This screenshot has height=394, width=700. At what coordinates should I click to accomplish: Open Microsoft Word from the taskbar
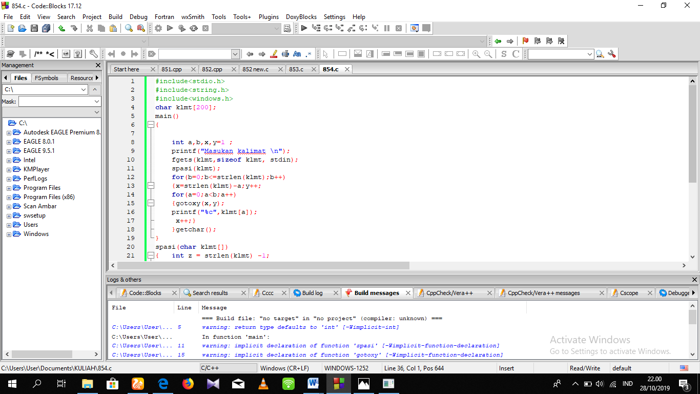tap(313, 384)
